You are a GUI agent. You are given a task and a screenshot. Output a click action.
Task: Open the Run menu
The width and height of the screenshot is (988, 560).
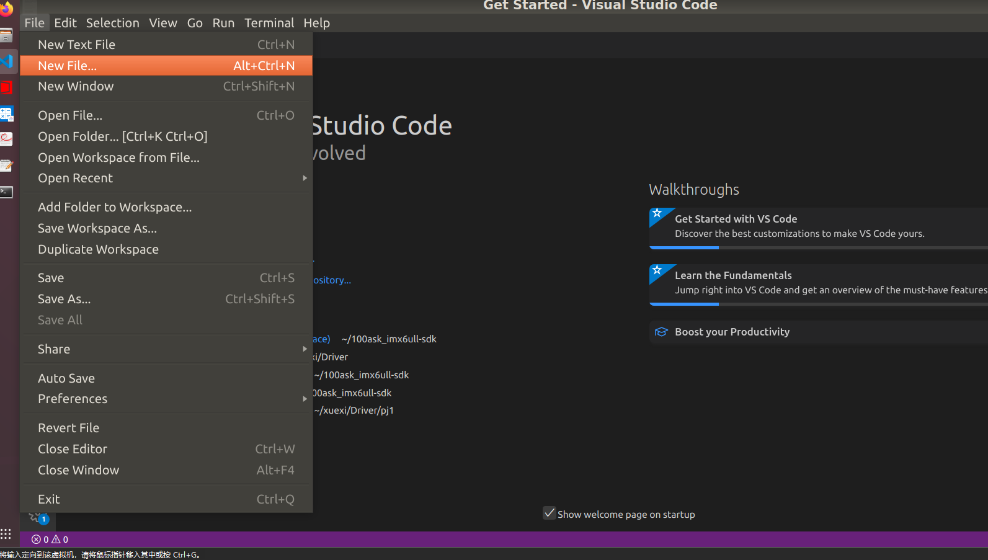[223, 23]
